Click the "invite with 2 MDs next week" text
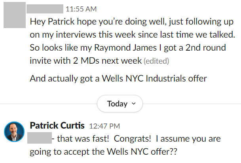 pos(85,61)
